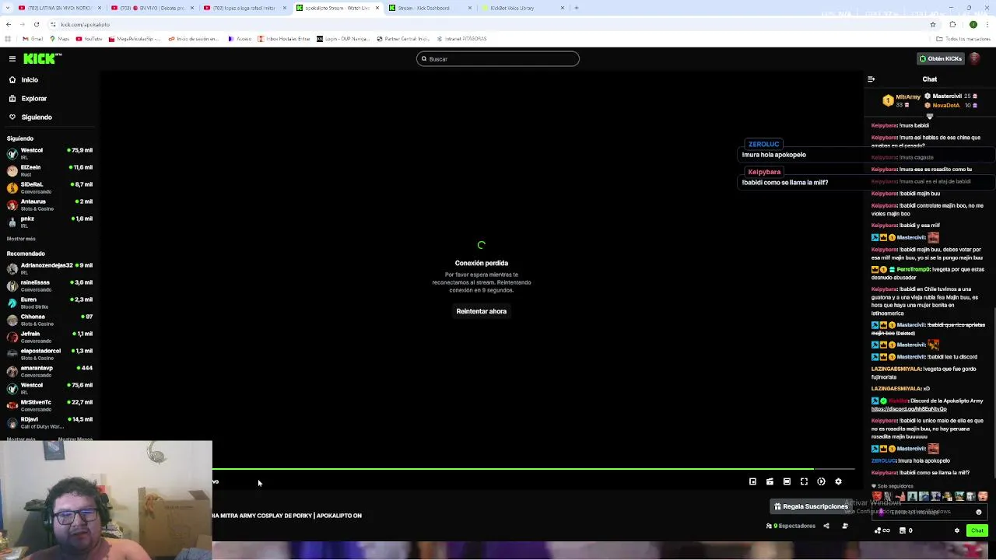The width and height of the screenshot is (996, 560).
Task: Click the Obtén KICKs button
Action: 940,58
